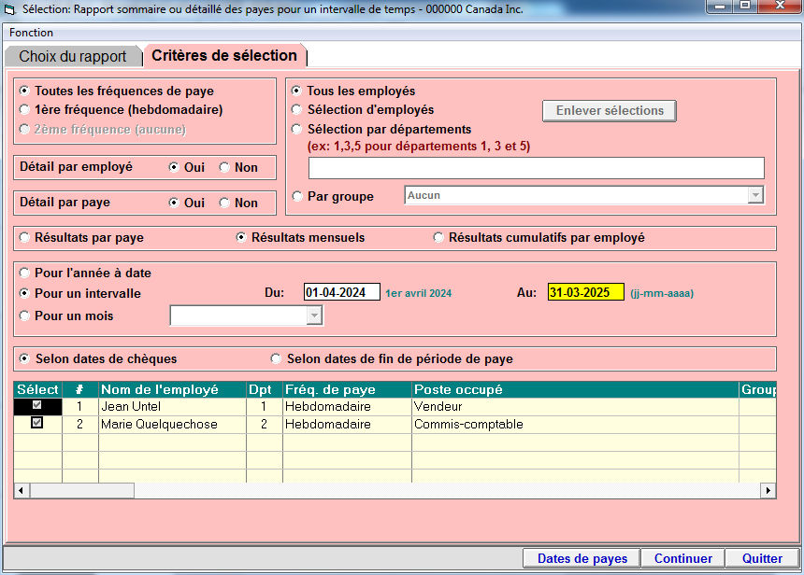Open the Pour un mois dropdown

click(314, 316)
